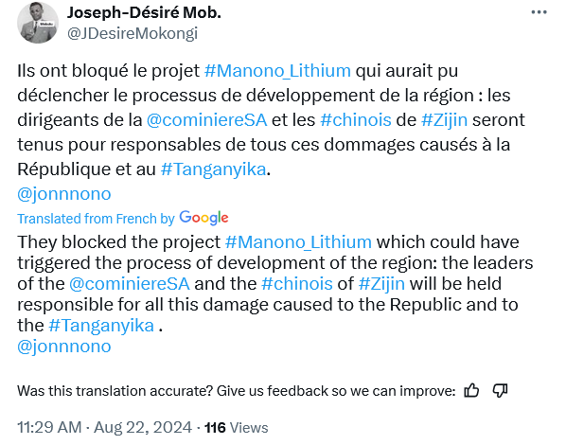This screenshot has height=445, width=566.
Task: Click the 11:29 AM · Aug 22, 2024 timestamp
Action: 105,427
